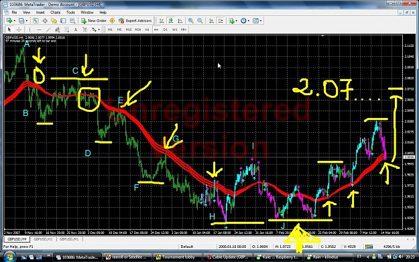
Task: Set timeframe to MN
Action: click(x=184, y=29)
